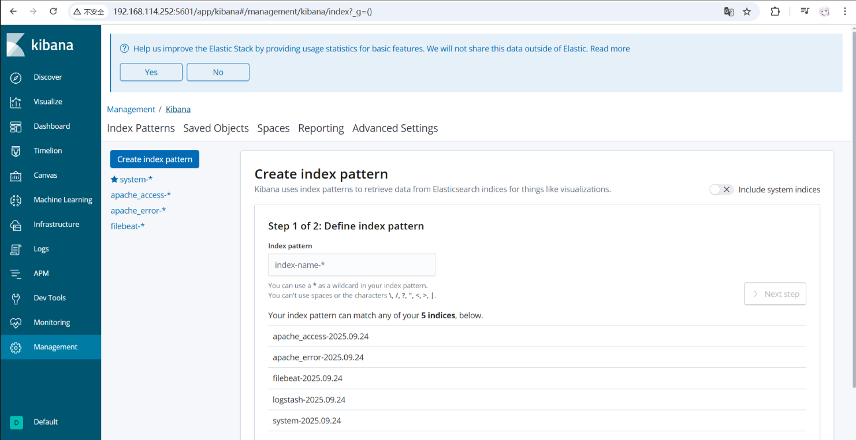
Task: Click the Next step button
Action: tap(775, 294)
